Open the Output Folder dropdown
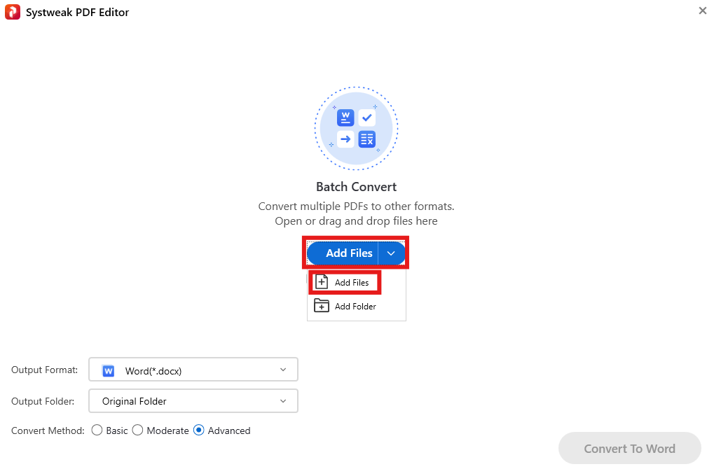 point(283,401)
